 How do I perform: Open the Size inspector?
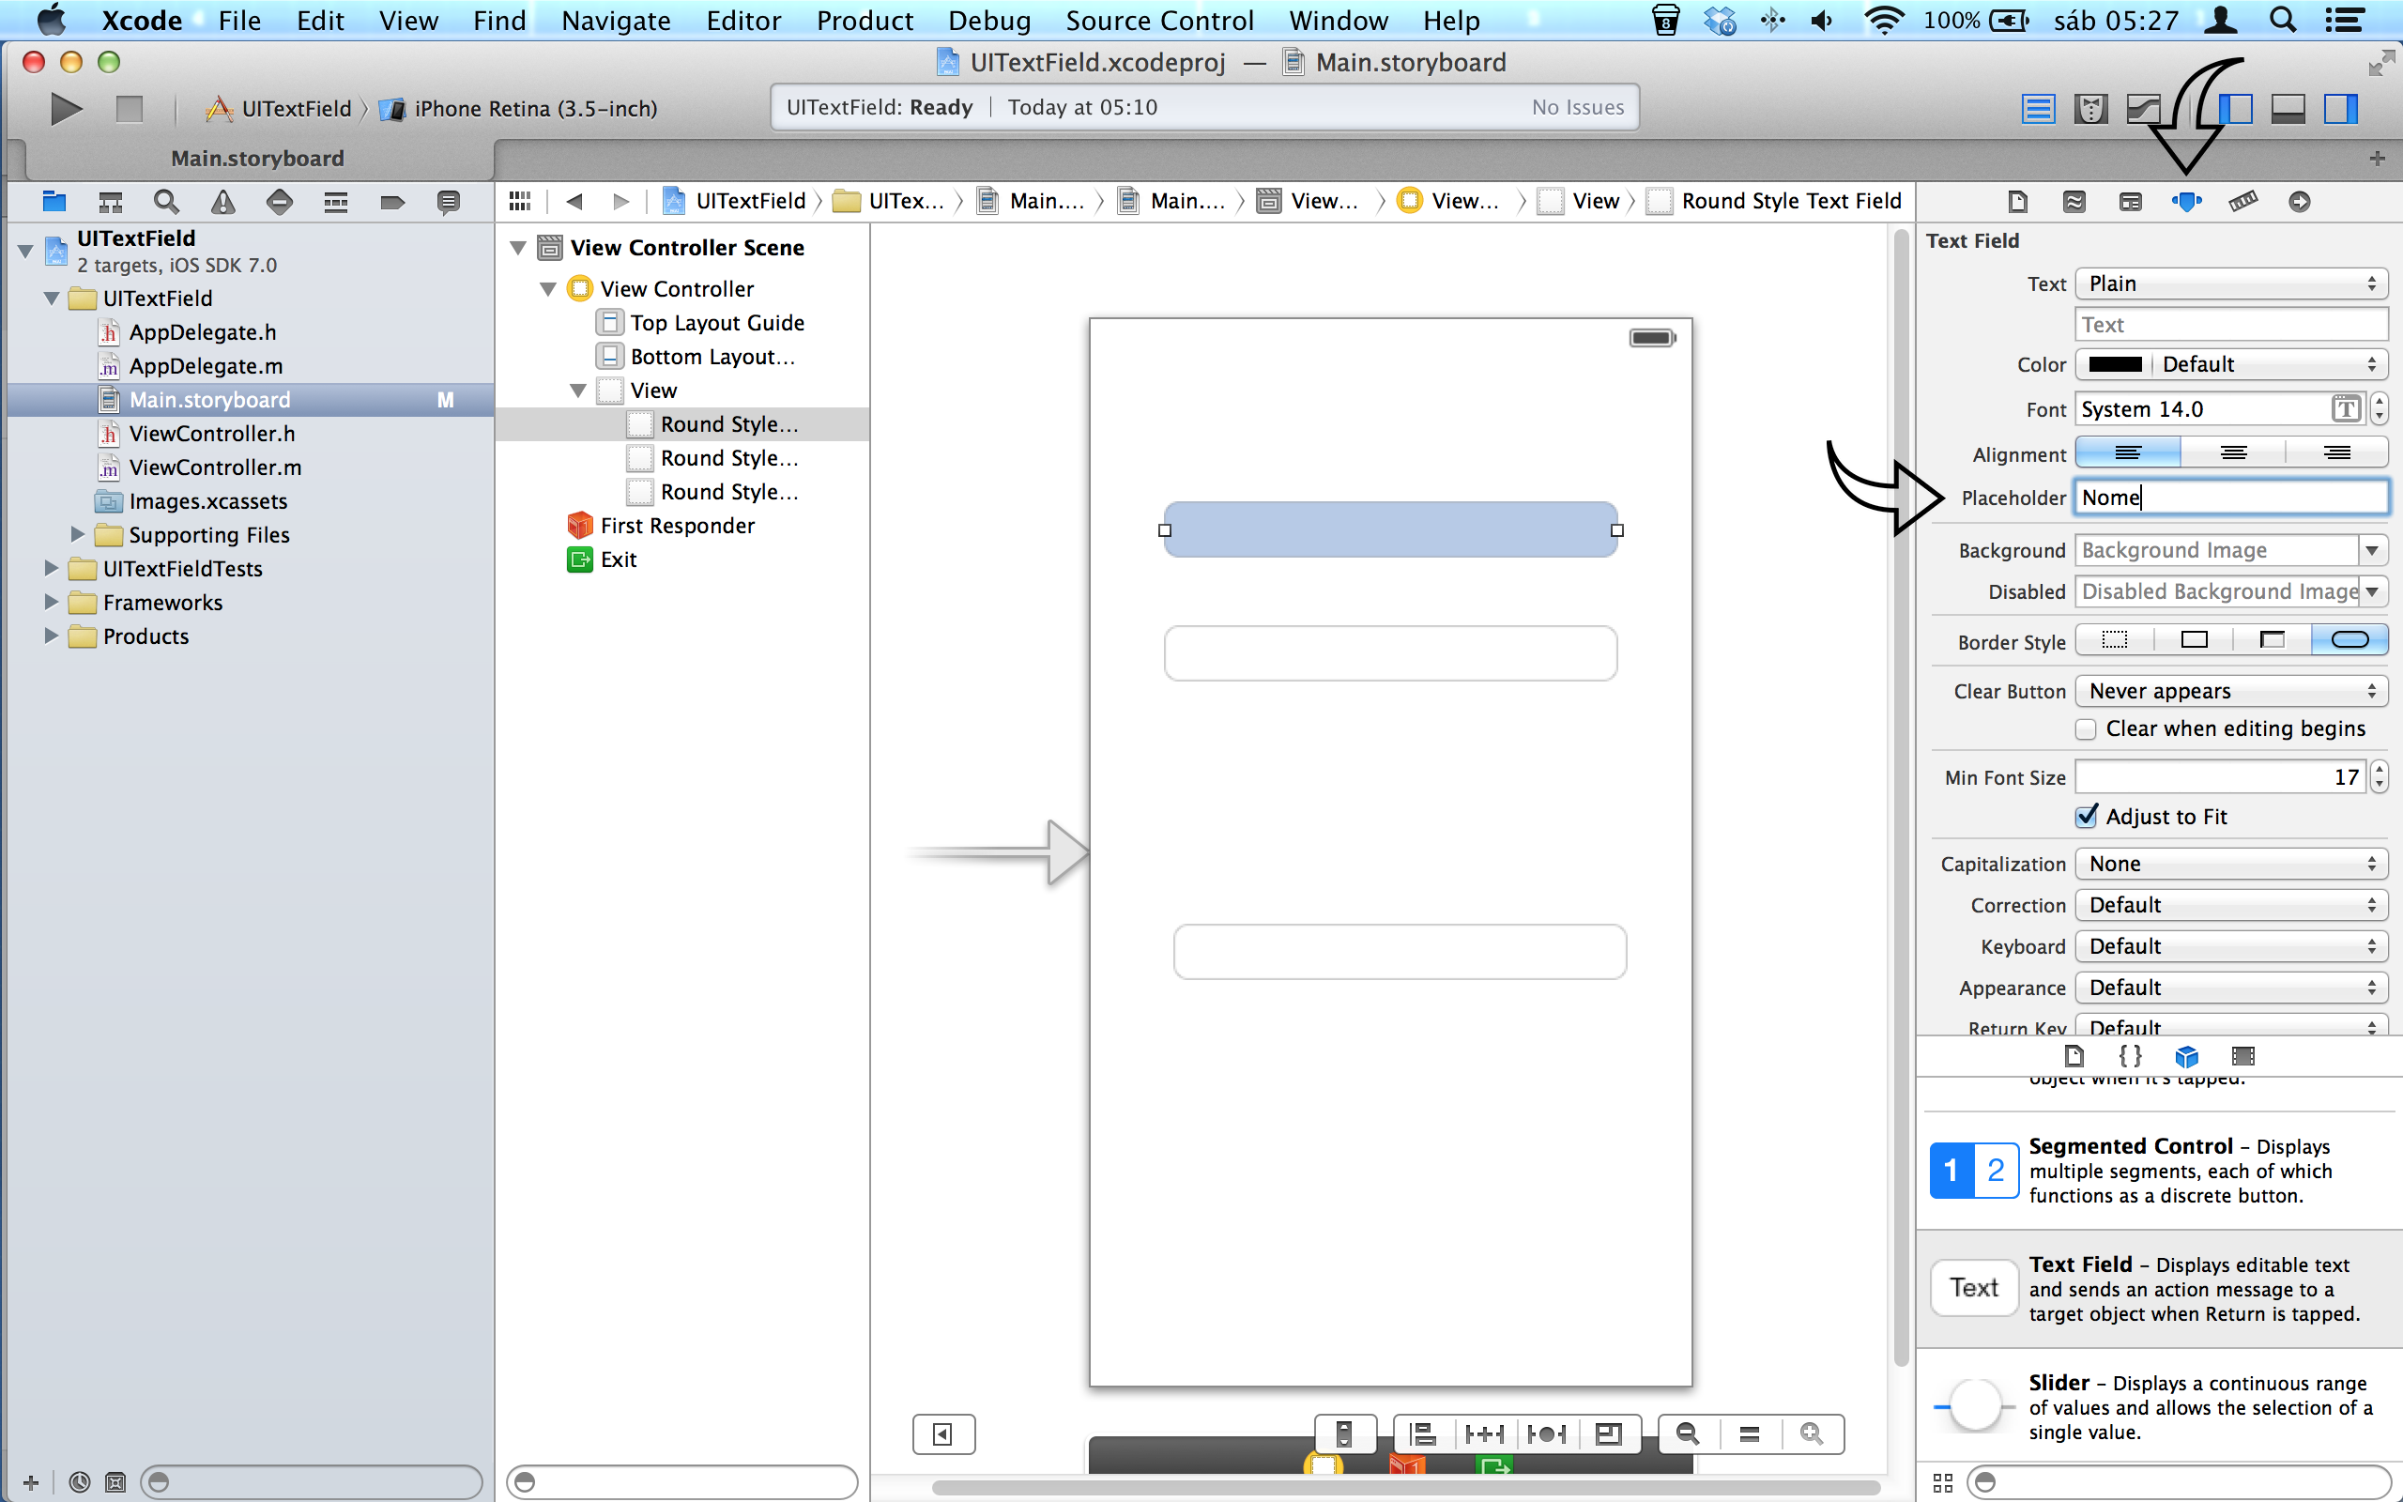tap(2243, 202)
